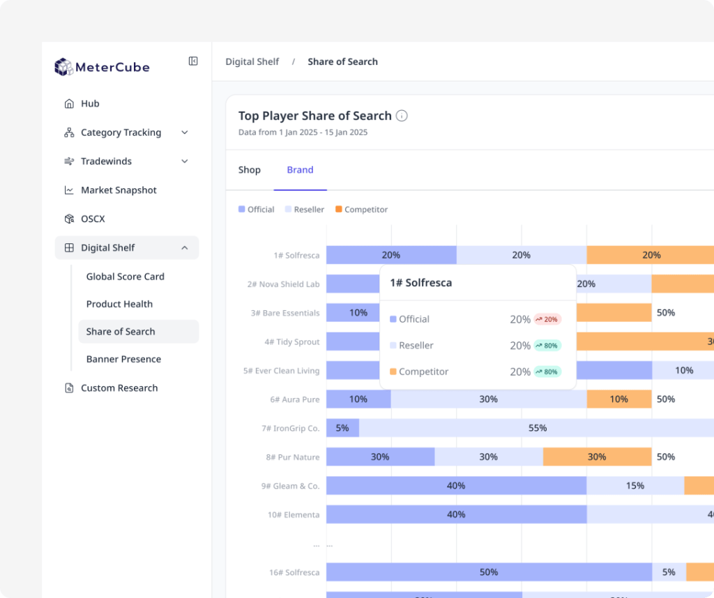Toggle the Competitor legend series
This screenshot has height=598, width=714.
[x=362, y=209]
